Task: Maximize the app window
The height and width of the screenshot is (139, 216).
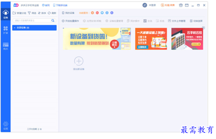Action: click(x=198, y=5)
